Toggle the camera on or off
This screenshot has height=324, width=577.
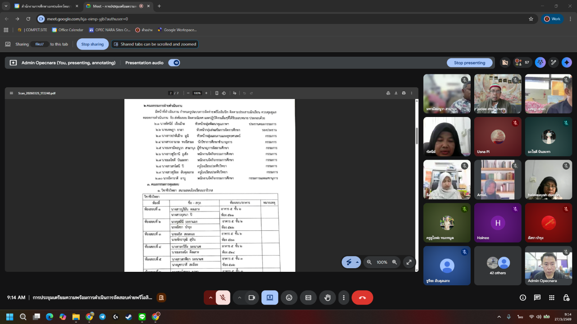tap(252, 297)
